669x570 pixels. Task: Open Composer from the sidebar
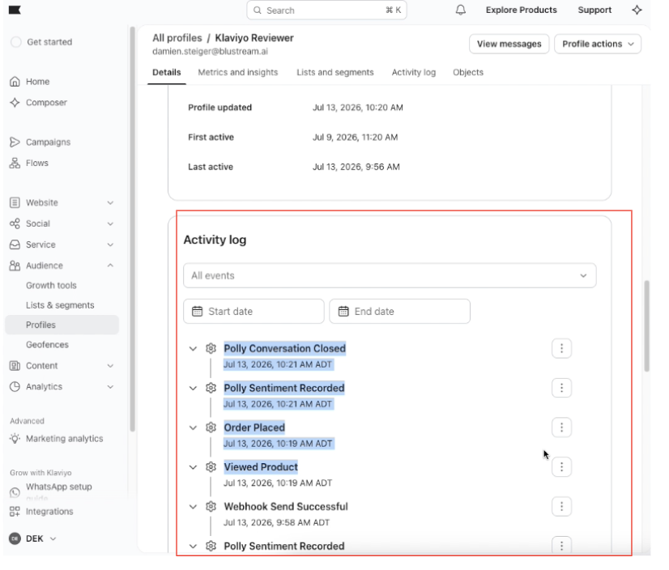pyautogui.click(x=46, y=102)
